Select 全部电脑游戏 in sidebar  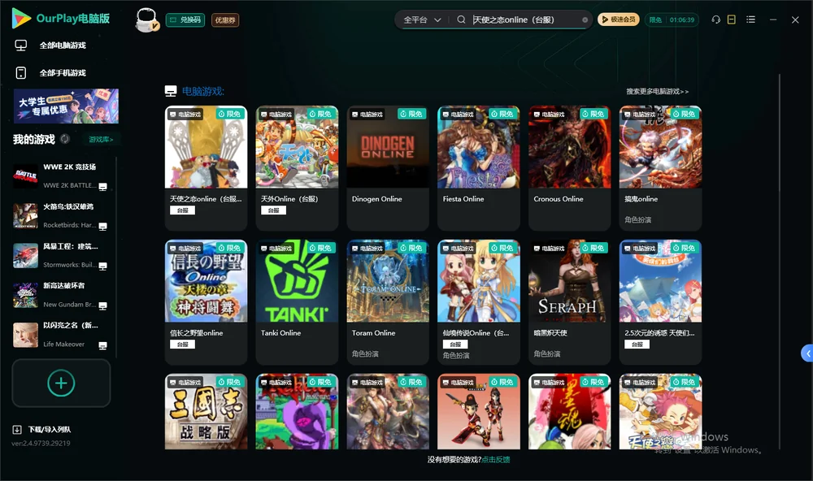point(63,45)
